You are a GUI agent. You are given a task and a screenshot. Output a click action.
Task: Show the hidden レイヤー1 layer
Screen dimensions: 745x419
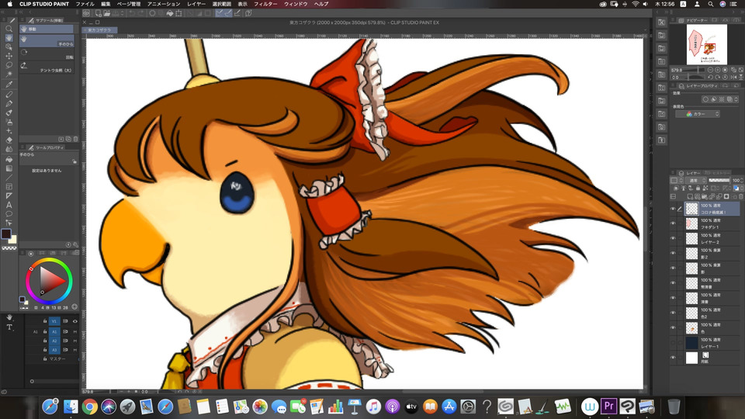pos(673,342)
